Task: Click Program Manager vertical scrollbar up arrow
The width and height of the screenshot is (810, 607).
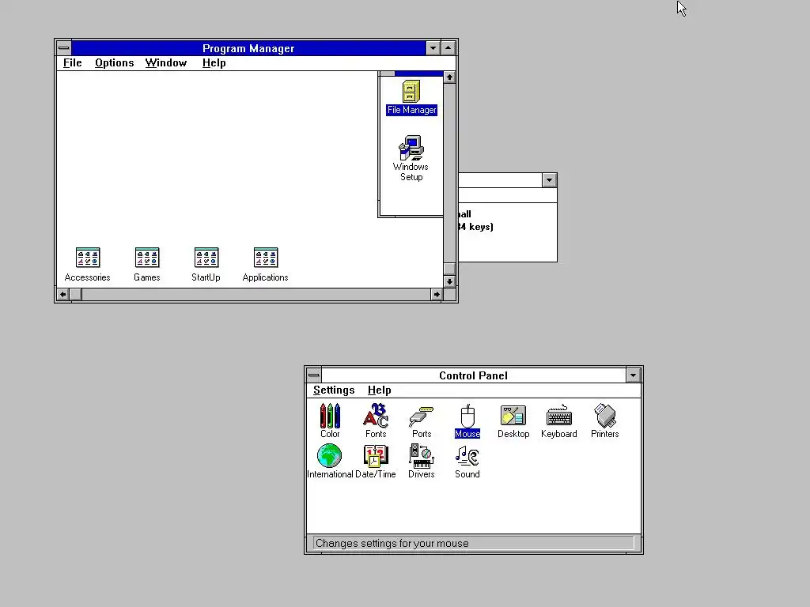Action: pos(449,77)
